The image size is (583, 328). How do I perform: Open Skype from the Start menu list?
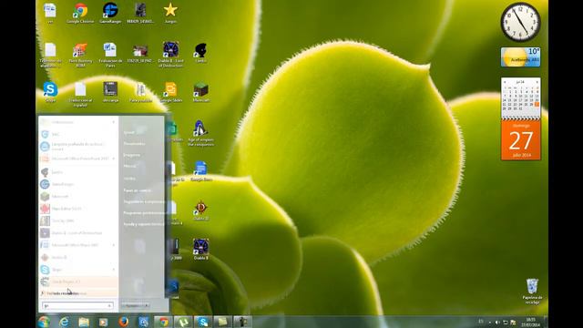pos(78,270)
